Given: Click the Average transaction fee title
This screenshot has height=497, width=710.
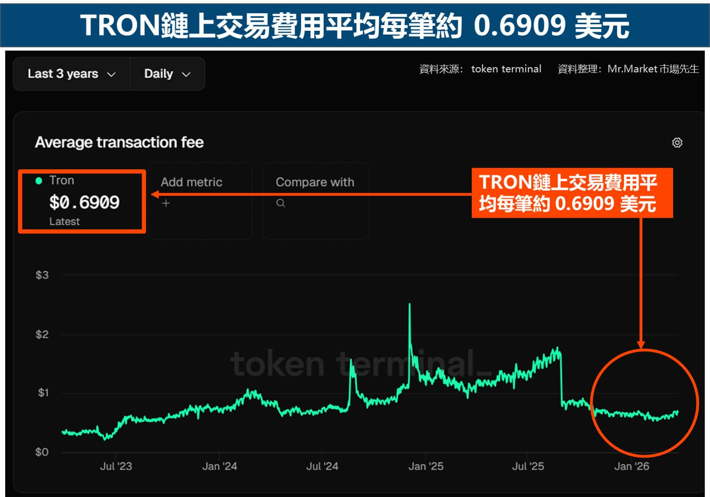Looking at the screenshot, I should pyautogui.click(x=119, y=142).
